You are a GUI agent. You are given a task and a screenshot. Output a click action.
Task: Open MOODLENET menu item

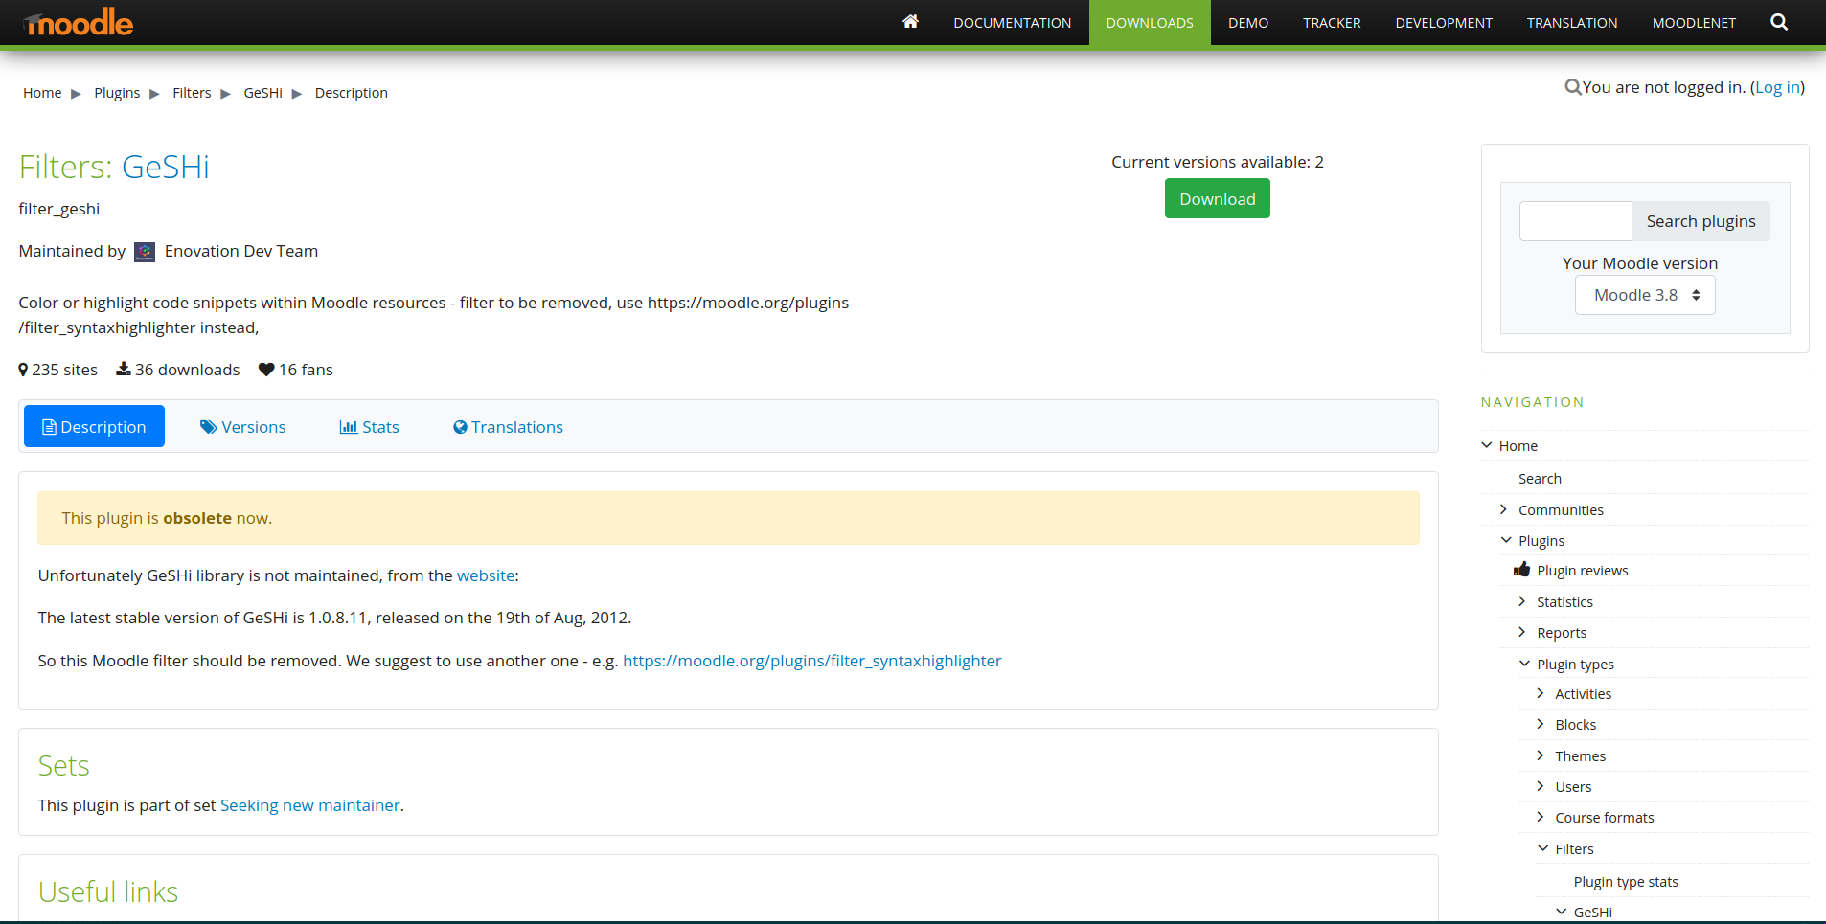1694,23
